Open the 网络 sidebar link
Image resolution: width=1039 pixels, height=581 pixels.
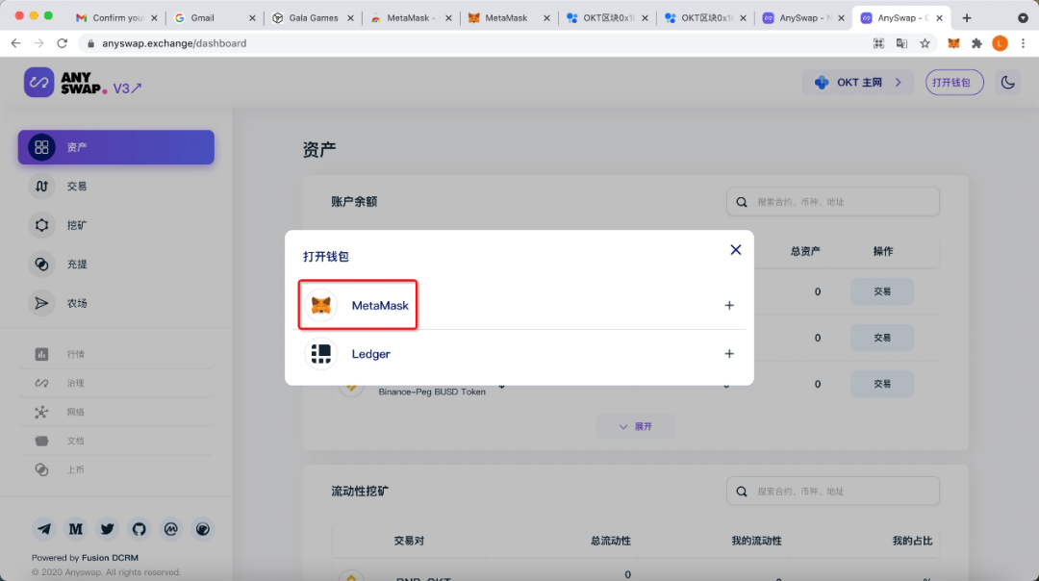116,412
